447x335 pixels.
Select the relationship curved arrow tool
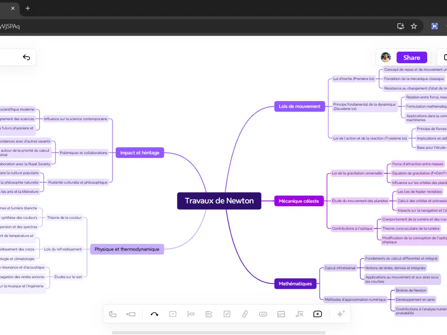pyautogui.click(x=154, y=314)
